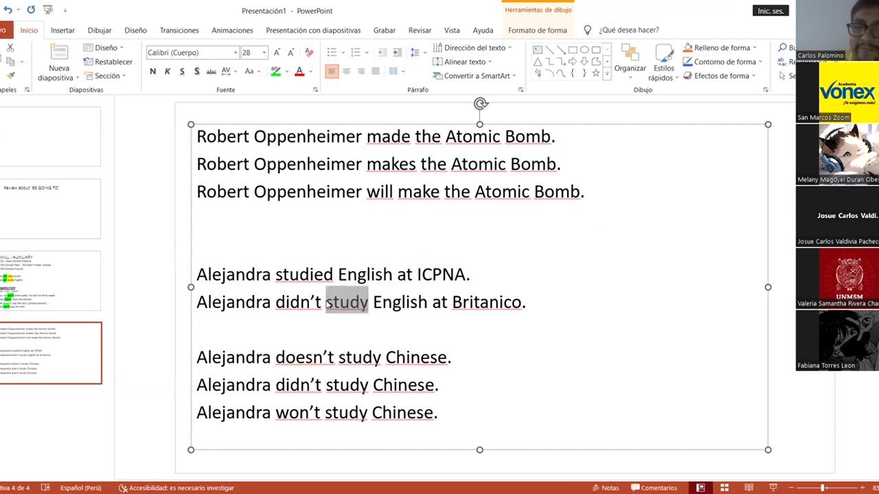Image resolution: width=879 pixels, height=494 pixels.
Task: Open the Insertar ribbon tab
Action: (x=62, y=30)
